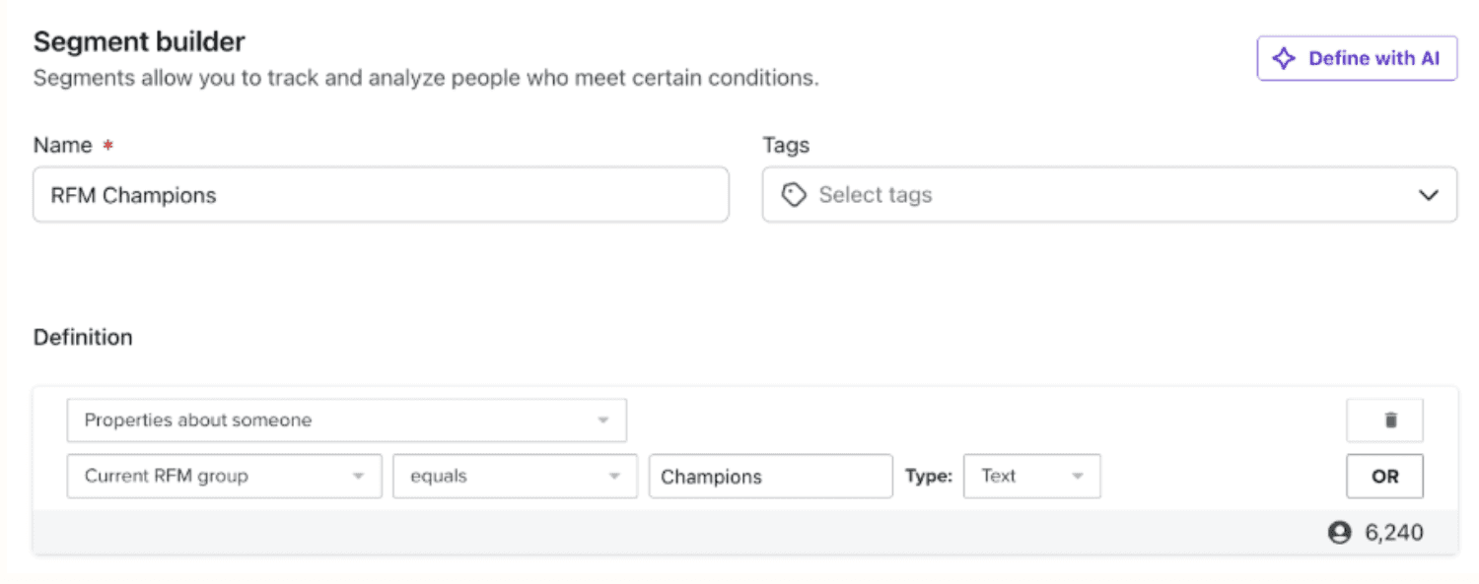This screenshot has width=1479, height=584.
Task: Click the Type label beside Text dropdown
Action: point(929,476)
